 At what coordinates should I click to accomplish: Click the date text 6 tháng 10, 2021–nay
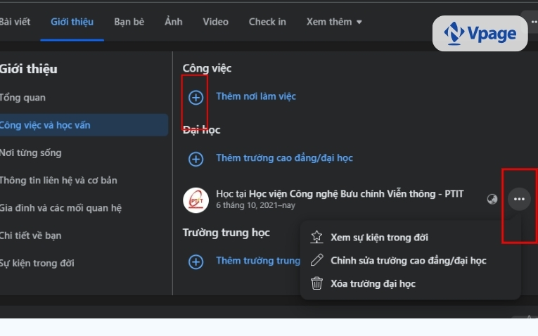click(x=255, y=205)
